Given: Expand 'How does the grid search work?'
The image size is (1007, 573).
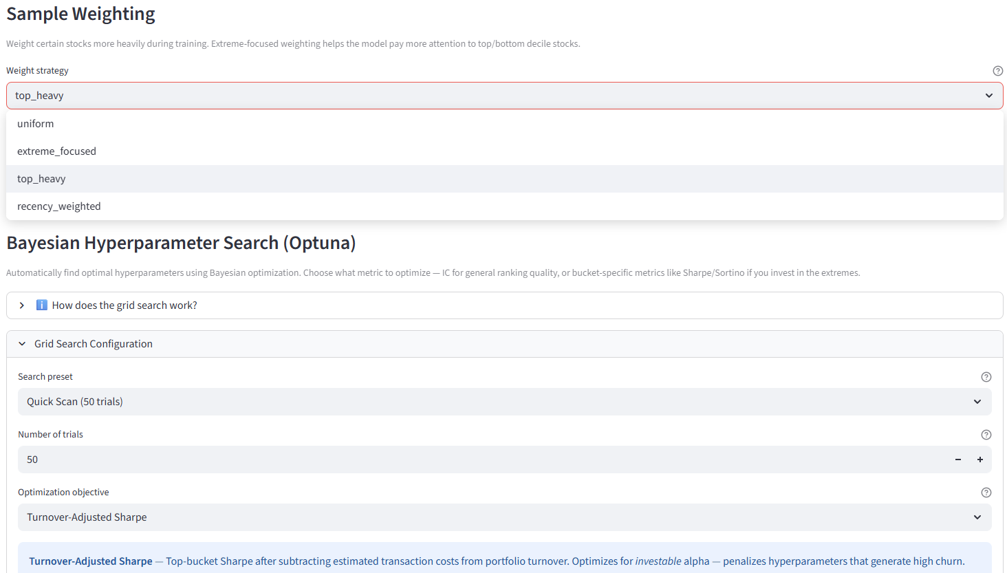Looking at the screenshot, I should tap(124, 305).
